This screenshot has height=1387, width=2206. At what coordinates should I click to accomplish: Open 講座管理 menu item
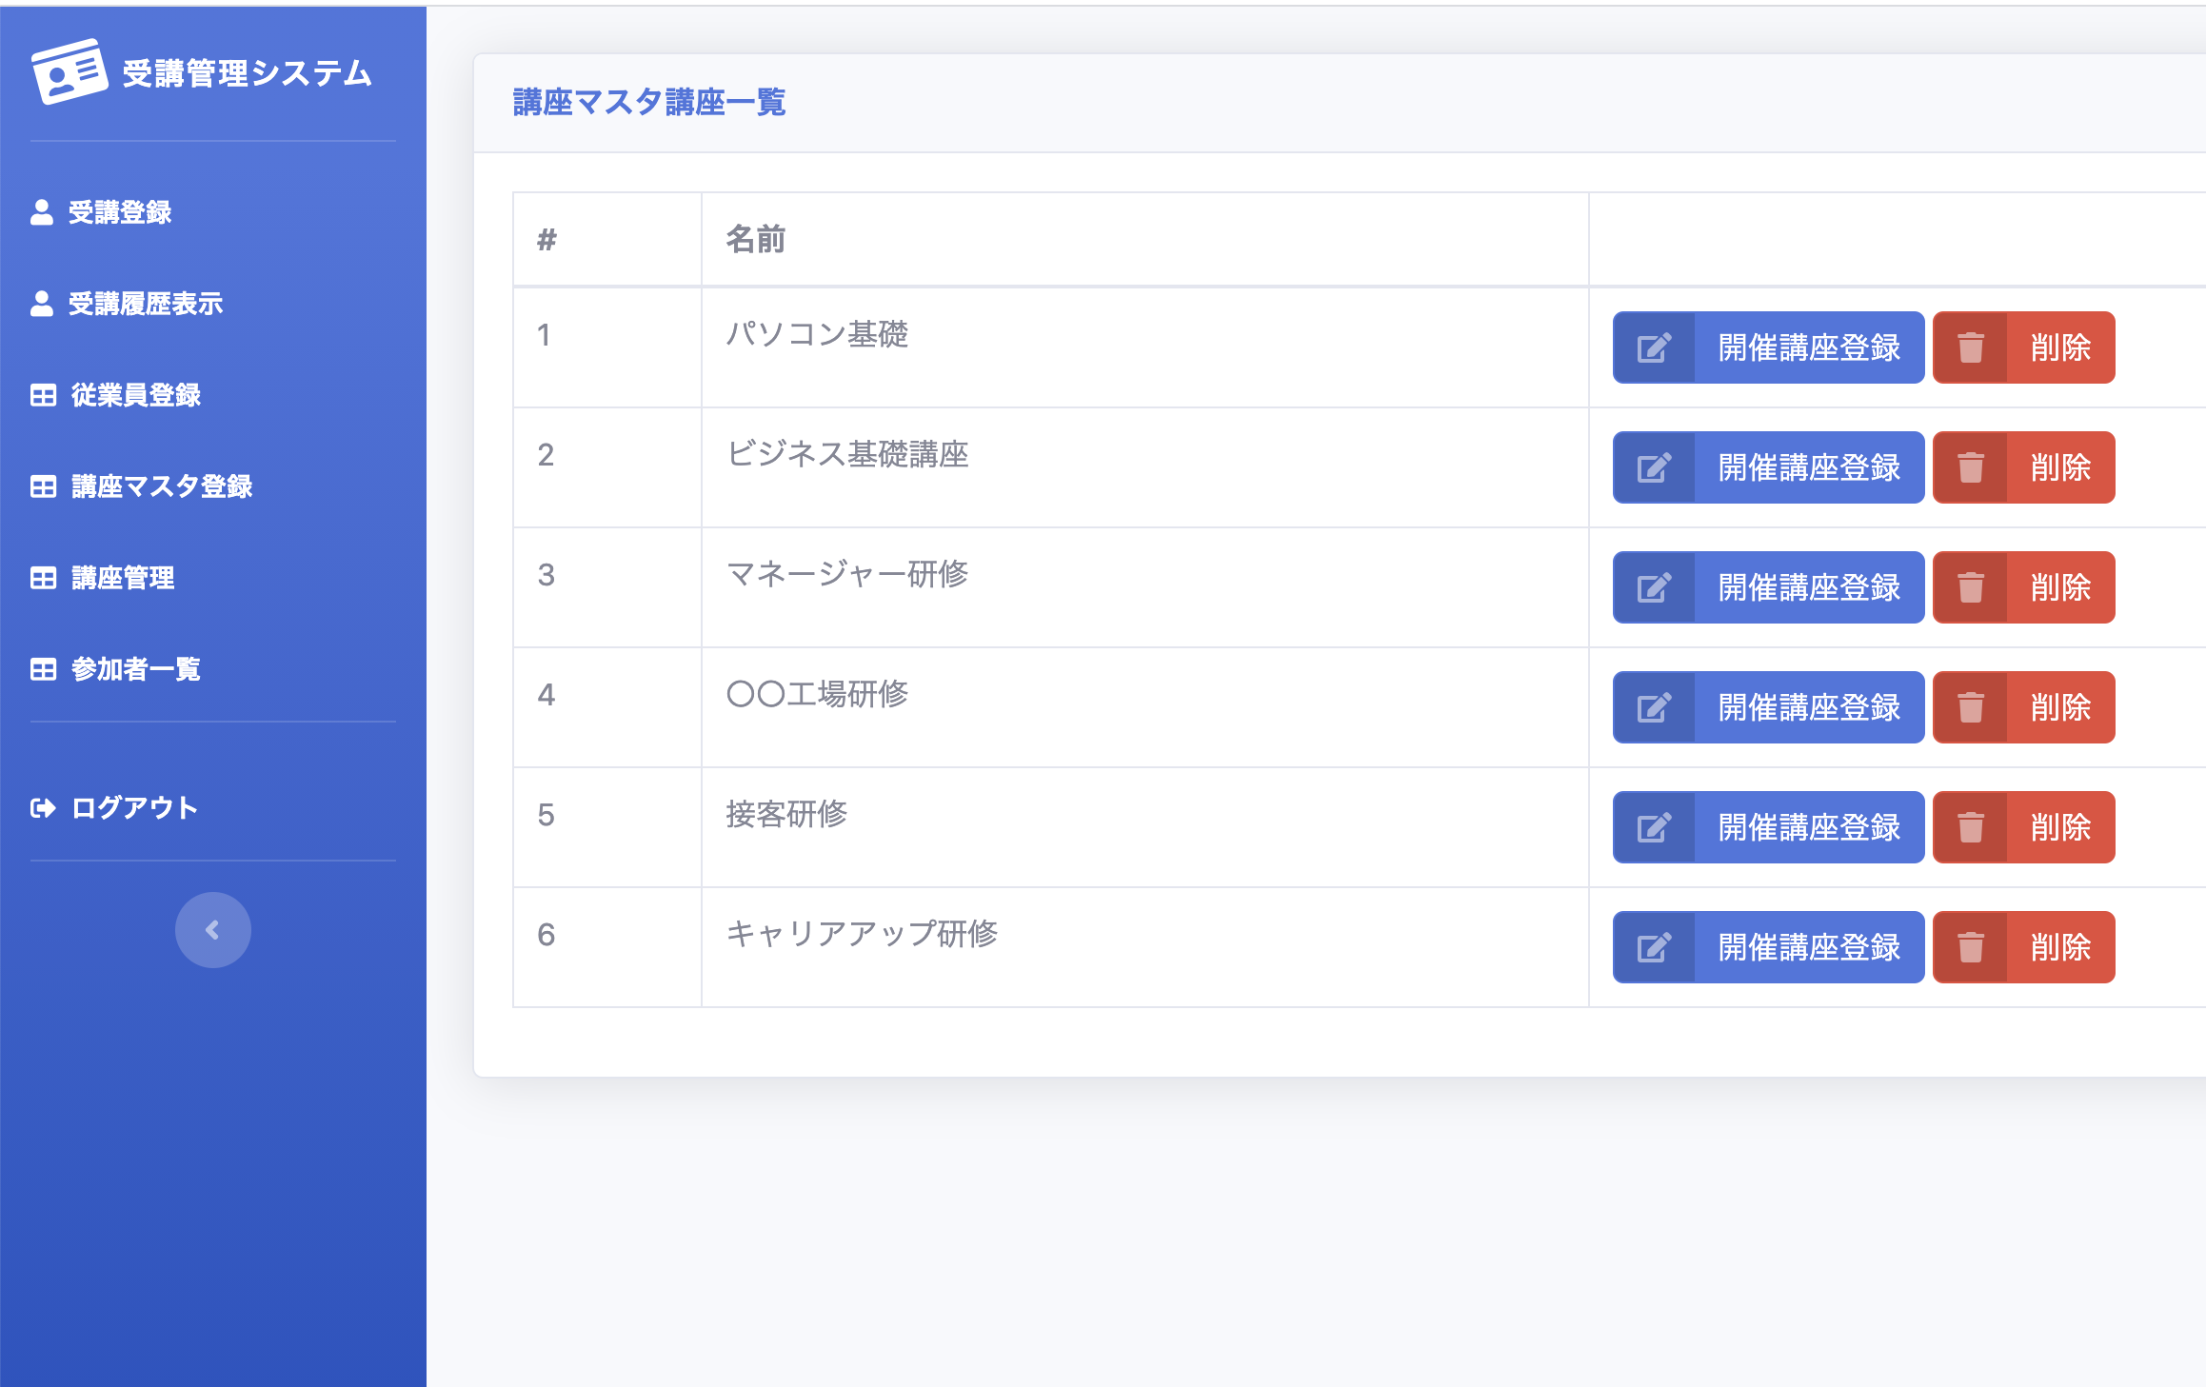[122, 578]
